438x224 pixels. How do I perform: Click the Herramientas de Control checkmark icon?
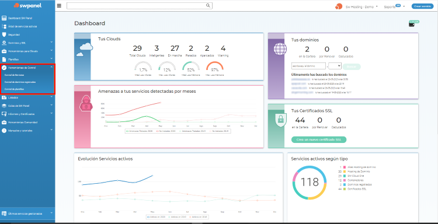click(4, 68)
